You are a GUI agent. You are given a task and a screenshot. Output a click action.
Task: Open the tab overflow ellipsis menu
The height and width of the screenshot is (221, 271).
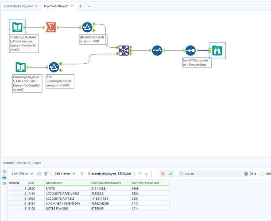click(x=89, y=6)
